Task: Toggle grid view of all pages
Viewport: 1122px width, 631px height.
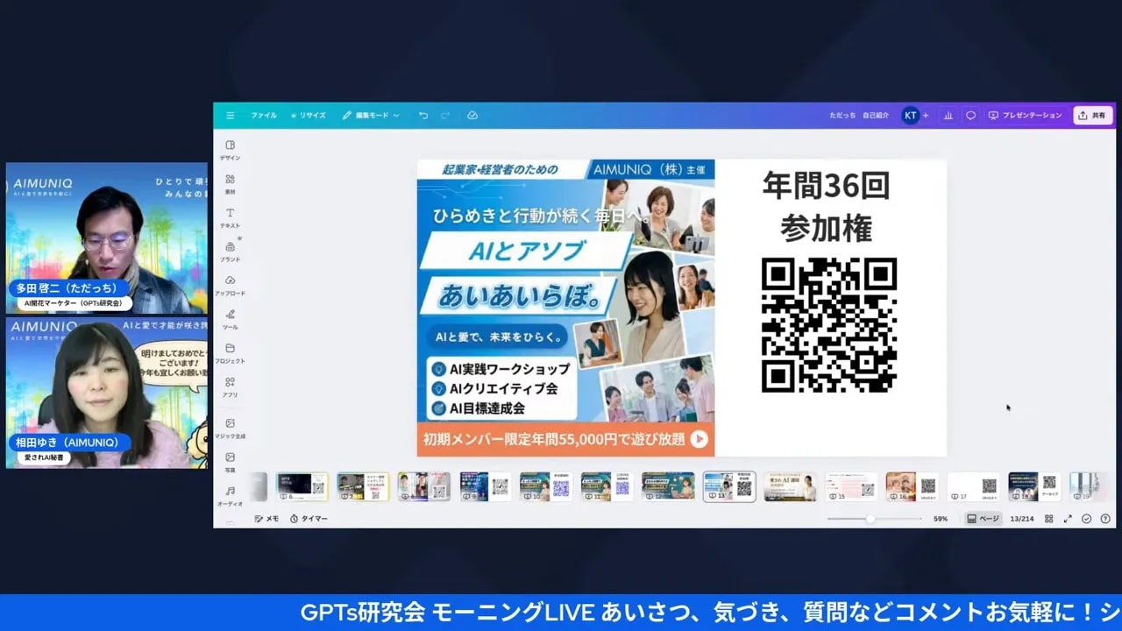Action: pyautogui.click(x=1048, y=519)
